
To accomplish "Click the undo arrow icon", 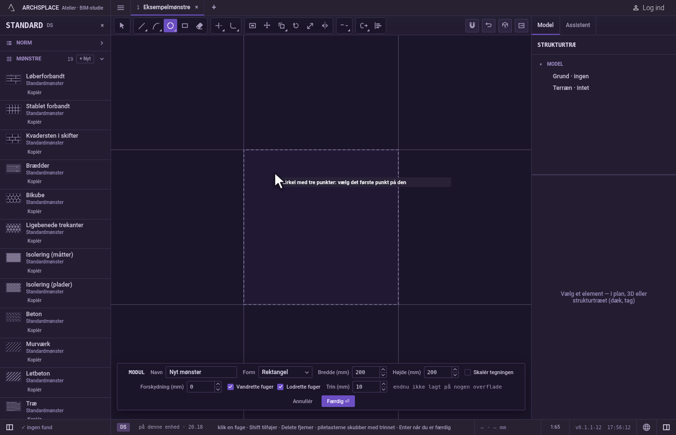I will [x=489, y=26].
